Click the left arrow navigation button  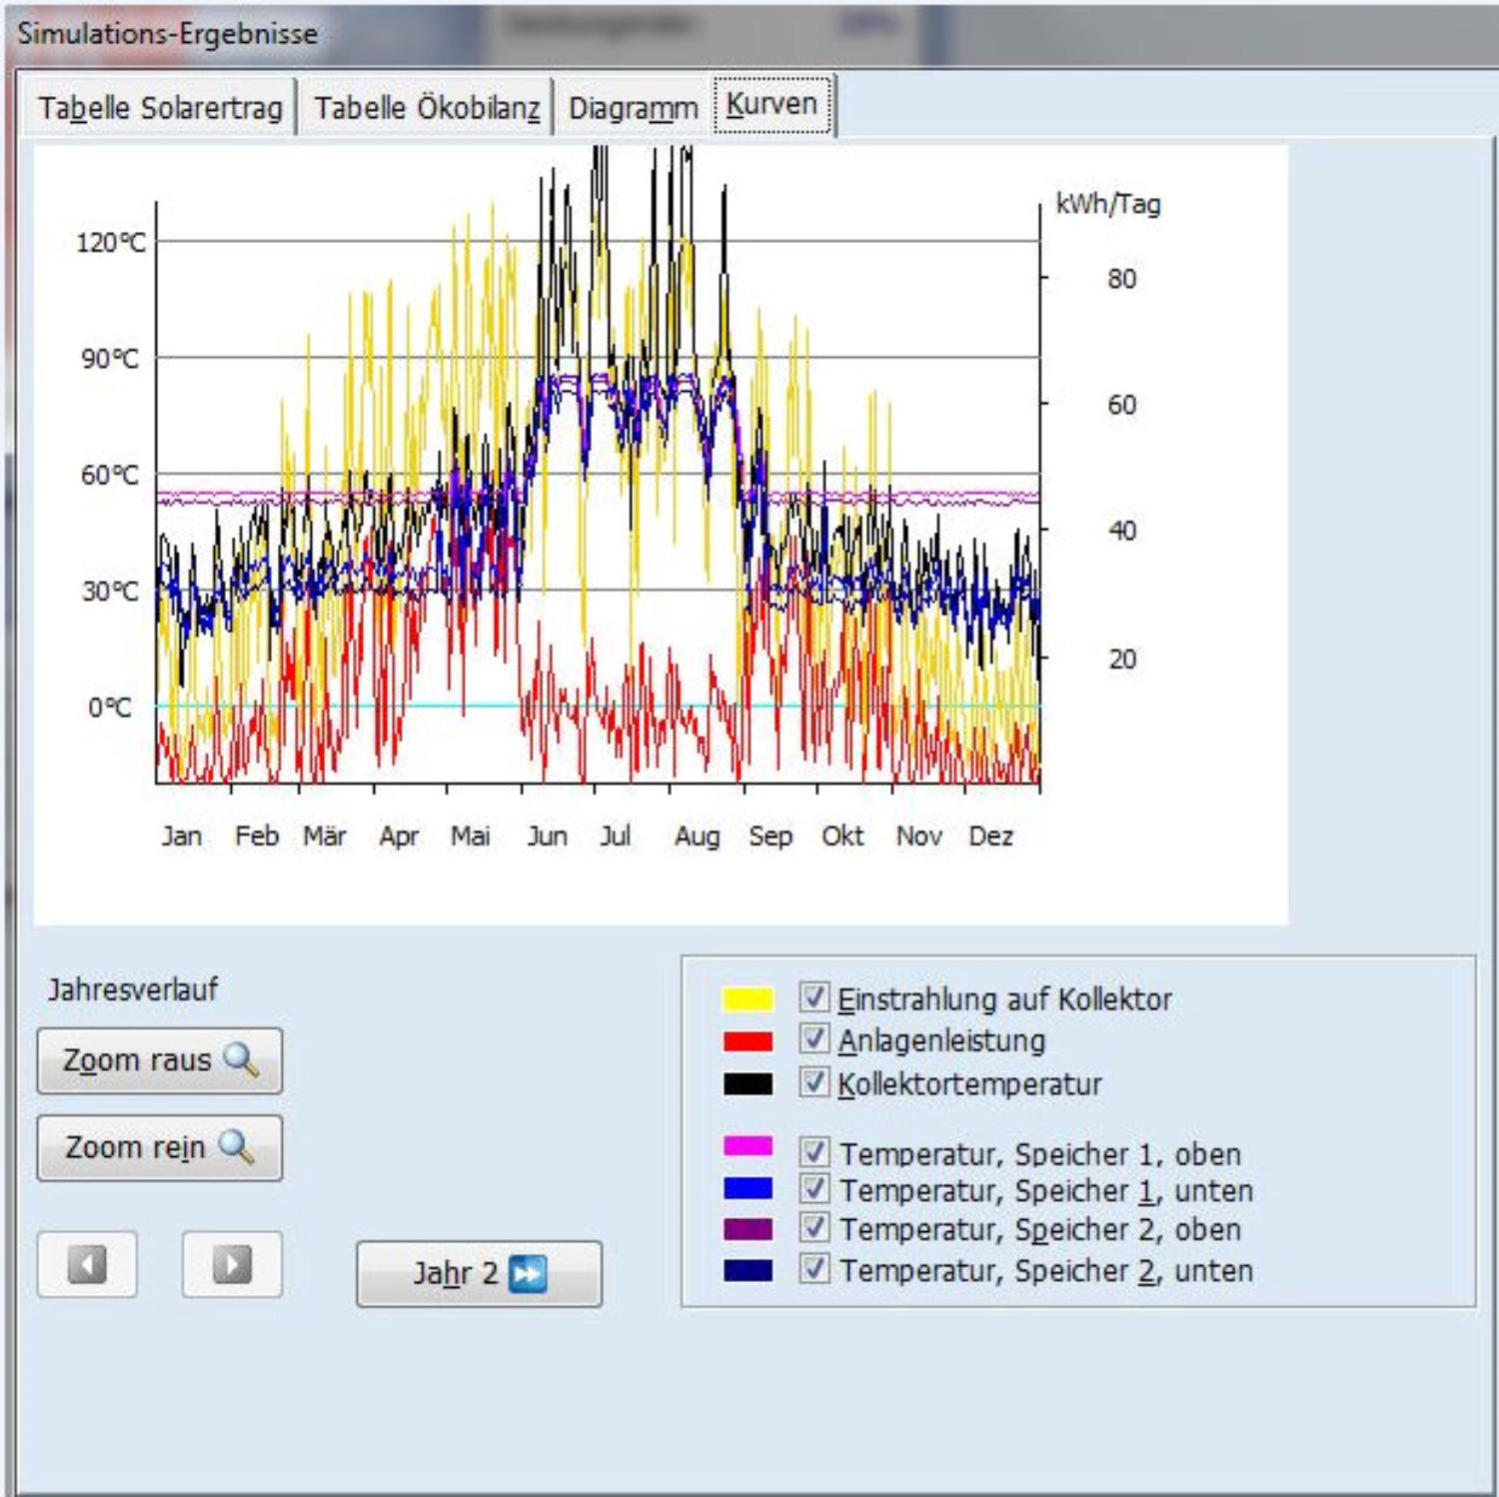point(87,1264)
